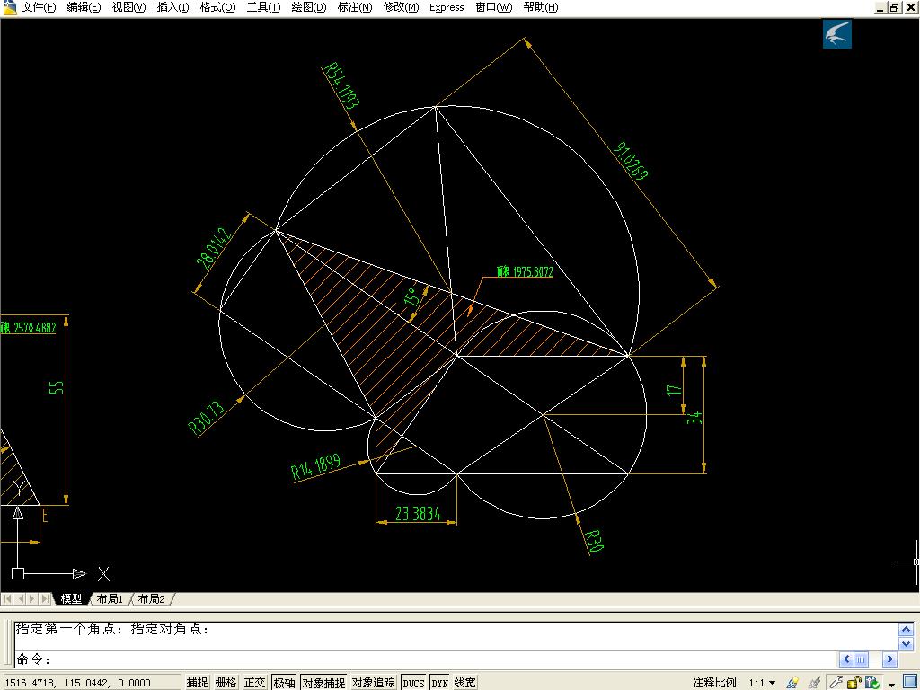The width and height of the screenshot is (920, 690).
Task: Toggle DYN dynamic input
Action: [439, 683]
